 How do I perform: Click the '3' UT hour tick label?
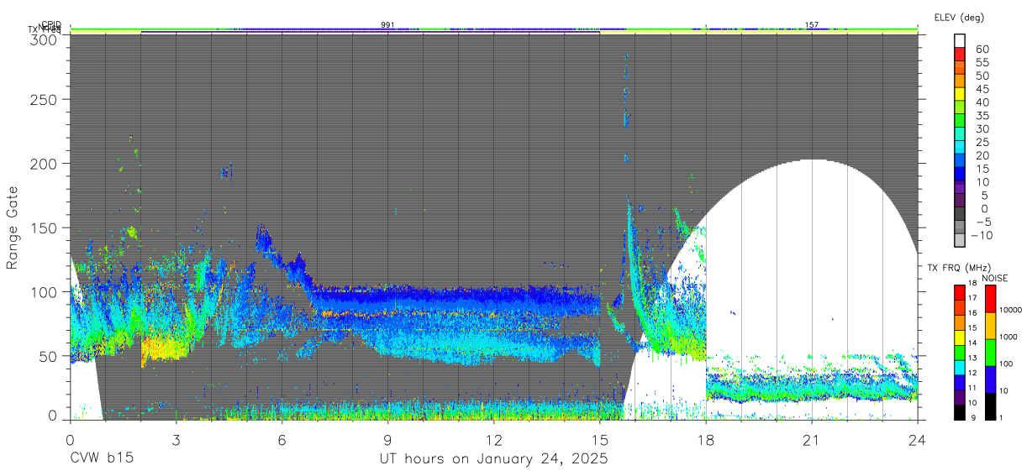176,439
